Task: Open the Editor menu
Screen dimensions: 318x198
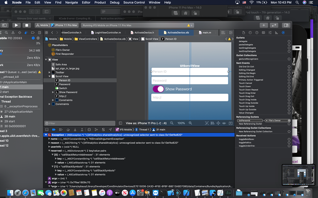Action: coord(86,2)
